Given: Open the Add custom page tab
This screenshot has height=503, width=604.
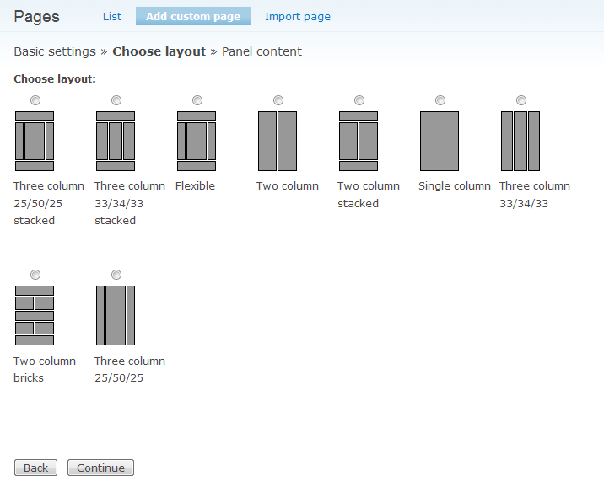Looking at the screenshot, I should pyautogui.click(x=193, y=17).
